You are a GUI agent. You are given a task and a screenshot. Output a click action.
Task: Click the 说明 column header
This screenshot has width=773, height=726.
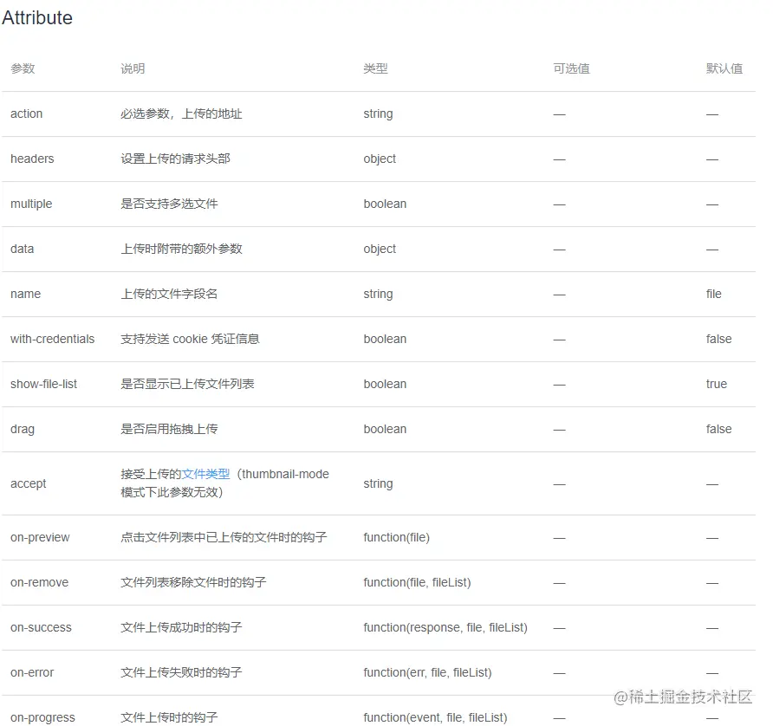pyautogui.click(x=132, y=68)
